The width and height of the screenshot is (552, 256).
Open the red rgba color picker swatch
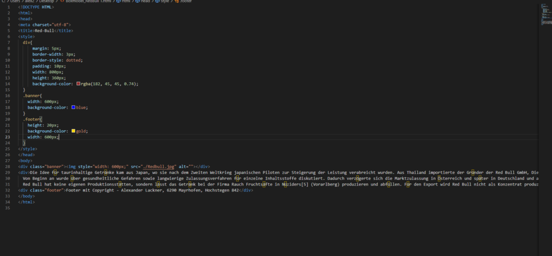(79, 84)
